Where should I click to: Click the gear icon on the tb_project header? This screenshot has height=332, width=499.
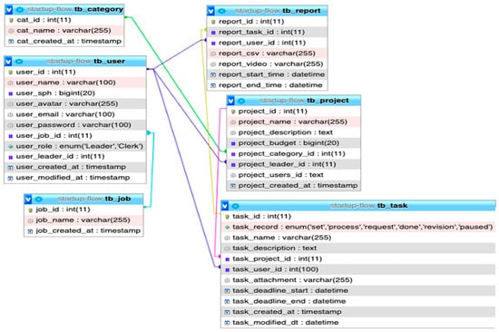pos(241,101)
